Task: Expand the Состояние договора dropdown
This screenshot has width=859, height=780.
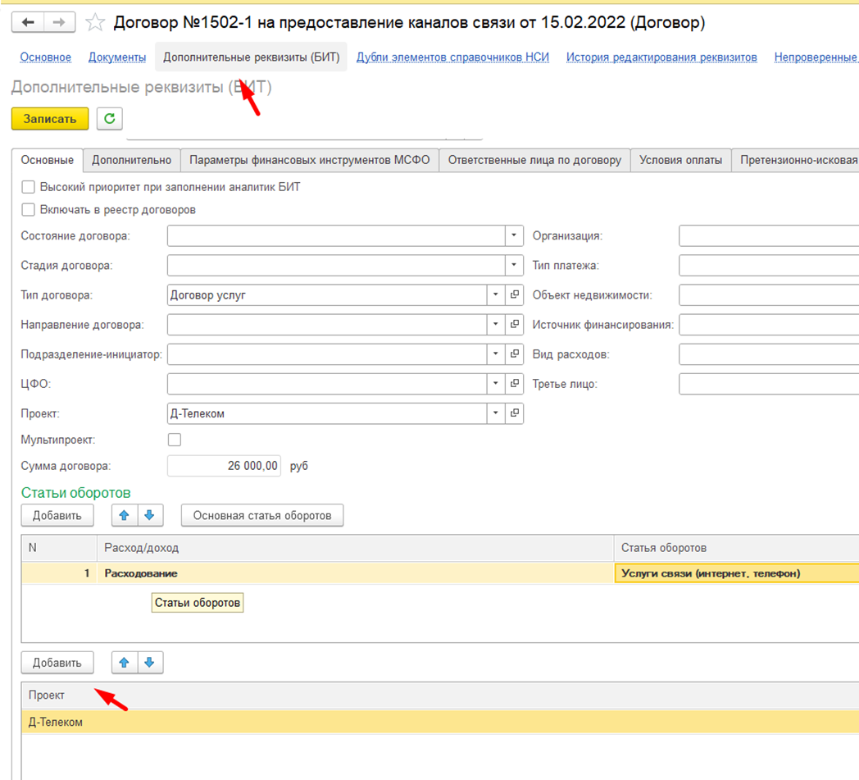Action: [x=514, y=236]
